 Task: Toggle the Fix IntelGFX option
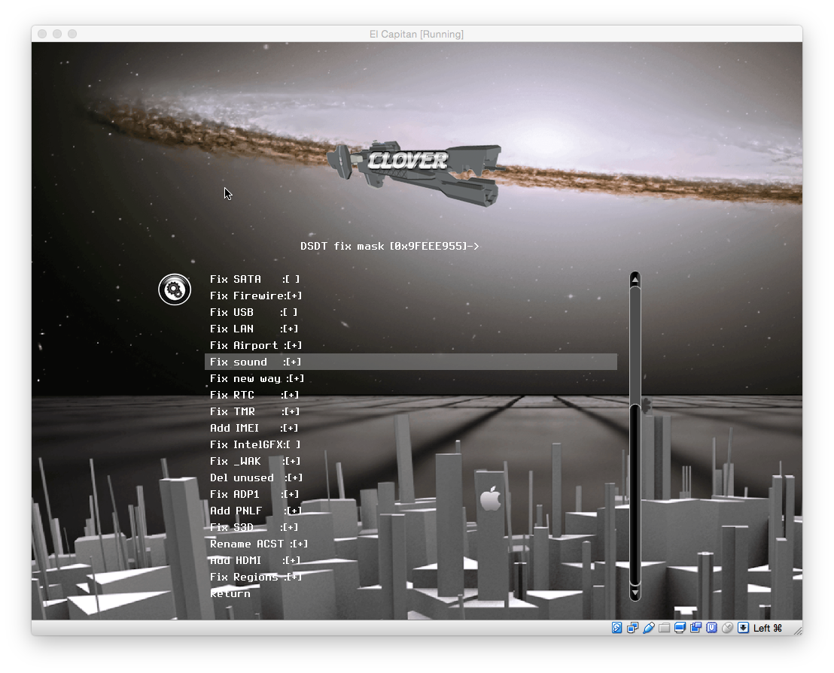point(411,444)
